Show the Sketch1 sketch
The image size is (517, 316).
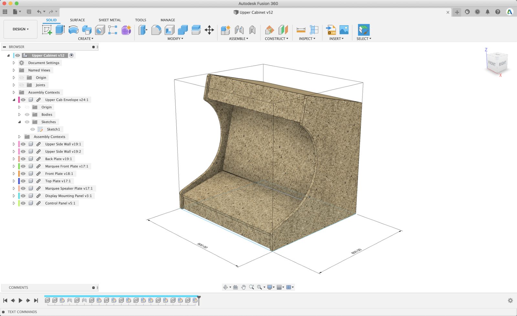pos(33,129)
